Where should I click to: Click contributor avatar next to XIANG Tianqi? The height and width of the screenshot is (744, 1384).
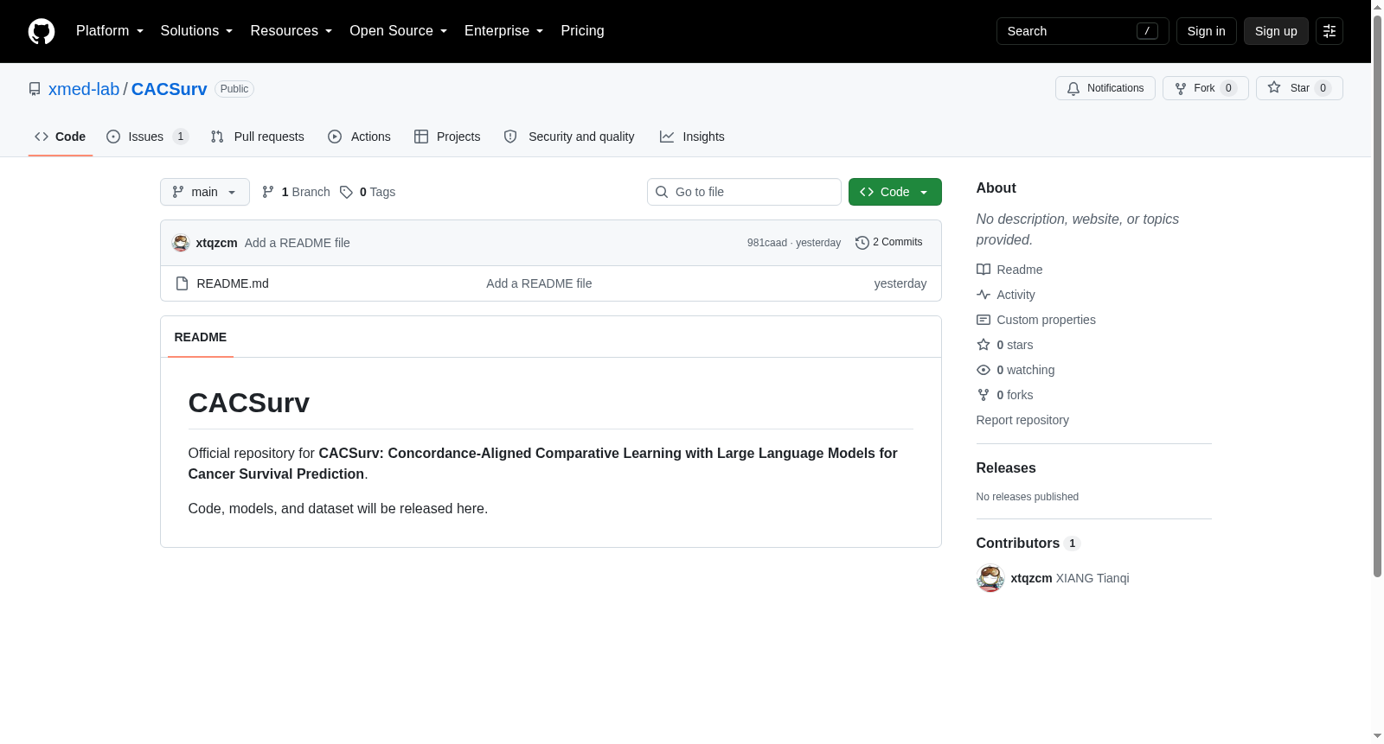[x=990, y=578]
